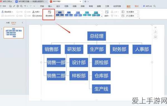Increase height with the up stepper arrow
This screenshot has height=106, width=167.
(x=138, y=11)
